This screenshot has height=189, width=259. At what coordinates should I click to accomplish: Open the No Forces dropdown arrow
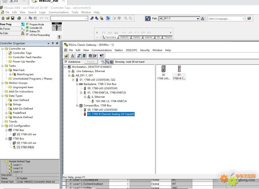[x=22, y=29]
